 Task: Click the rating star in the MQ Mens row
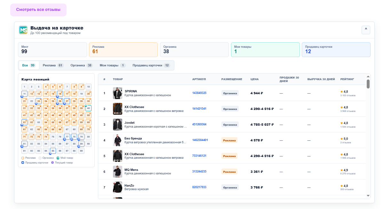tap(341, 170)
